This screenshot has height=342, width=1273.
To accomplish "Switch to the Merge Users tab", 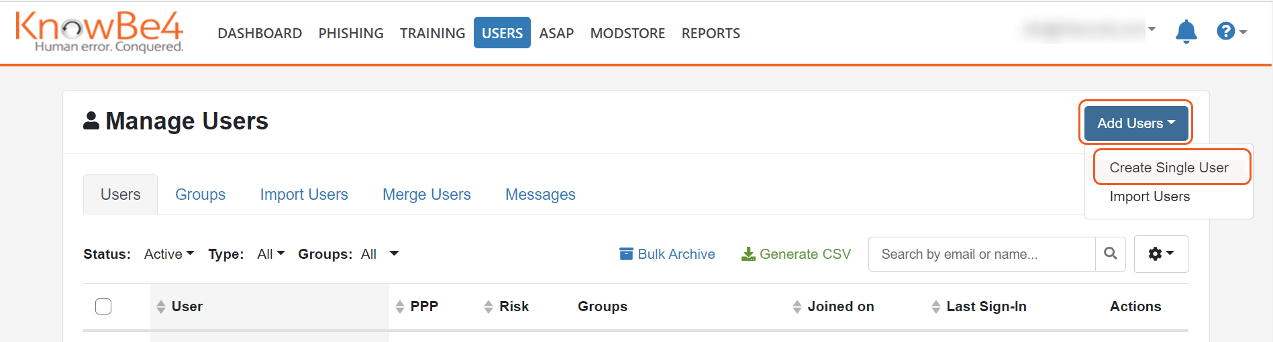I will pyautogui.click(x=427, y=194).
